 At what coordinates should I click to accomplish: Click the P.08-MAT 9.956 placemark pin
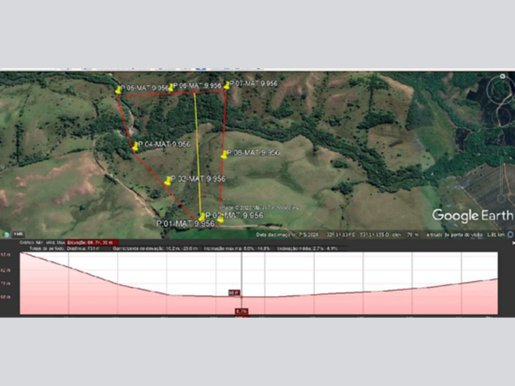pyautogui.click(x=224, y=154)
